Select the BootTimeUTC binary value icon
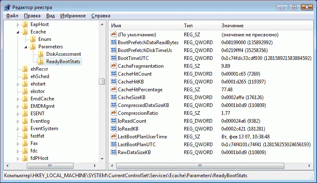Image resolution: width=317 pixels, height=183 pixels. click(x=113, y=58)
